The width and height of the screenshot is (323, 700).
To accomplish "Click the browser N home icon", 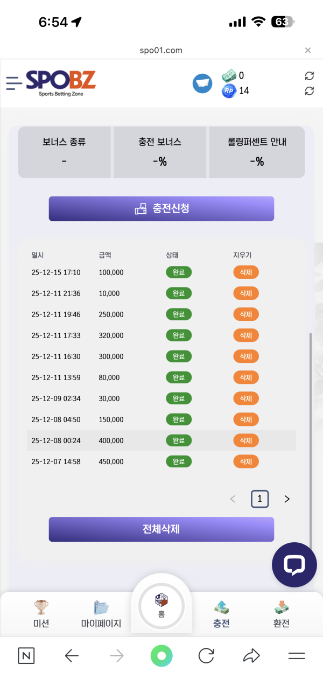I will [x=26, y=655].
